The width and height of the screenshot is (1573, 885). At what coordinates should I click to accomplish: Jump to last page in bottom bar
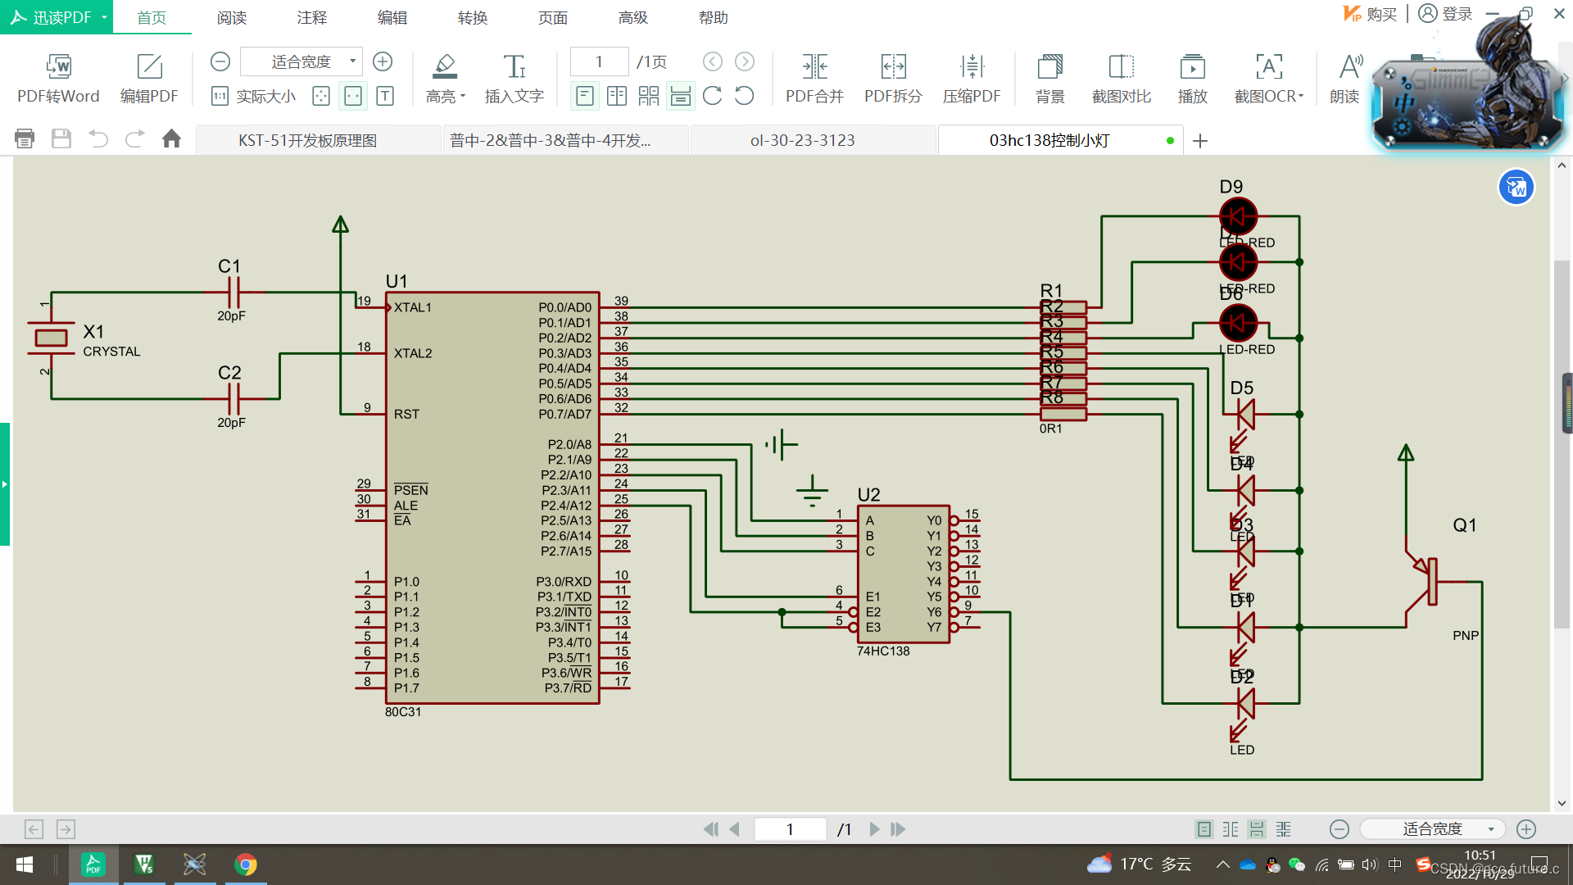(x=898, y=829)
